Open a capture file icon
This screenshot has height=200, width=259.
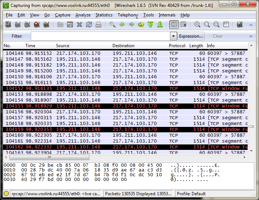(x=60, y=24)
